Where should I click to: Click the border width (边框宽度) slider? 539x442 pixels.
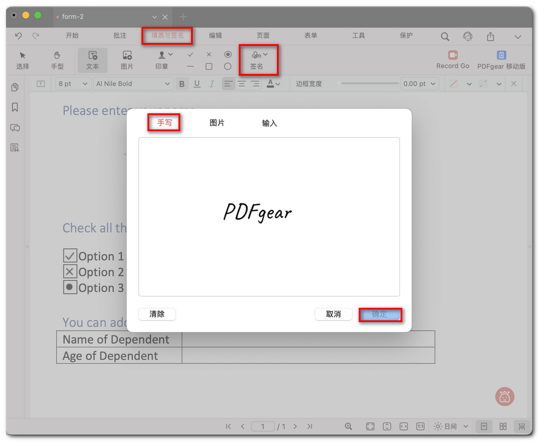click(x=369, y=84)
